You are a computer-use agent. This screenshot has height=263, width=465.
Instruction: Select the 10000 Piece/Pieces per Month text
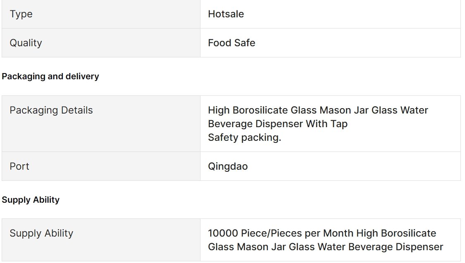point(281,233)
